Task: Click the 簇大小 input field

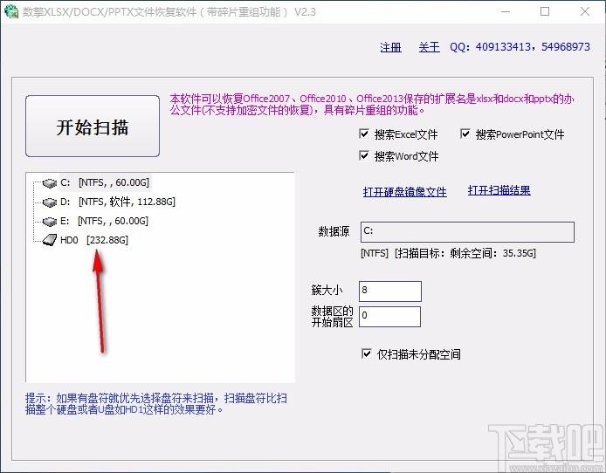Action: (390, 291)
